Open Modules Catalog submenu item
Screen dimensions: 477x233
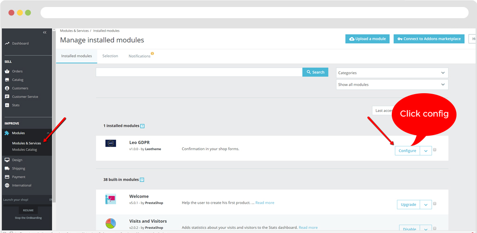pos(25,150)
